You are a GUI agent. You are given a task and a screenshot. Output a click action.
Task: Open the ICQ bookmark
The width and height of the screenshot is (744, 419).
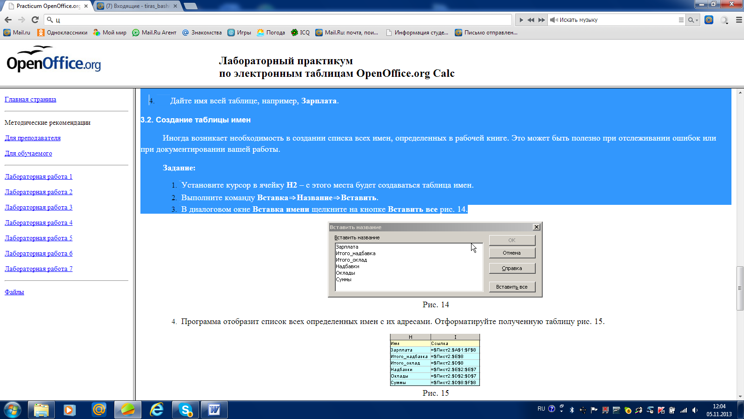300,33
